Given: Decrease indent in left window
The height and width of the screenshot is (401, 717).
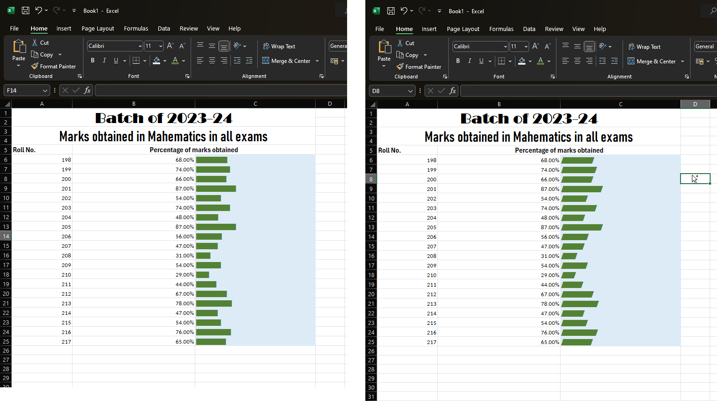Looking at the screenshot, I should [x=237, y=60].
